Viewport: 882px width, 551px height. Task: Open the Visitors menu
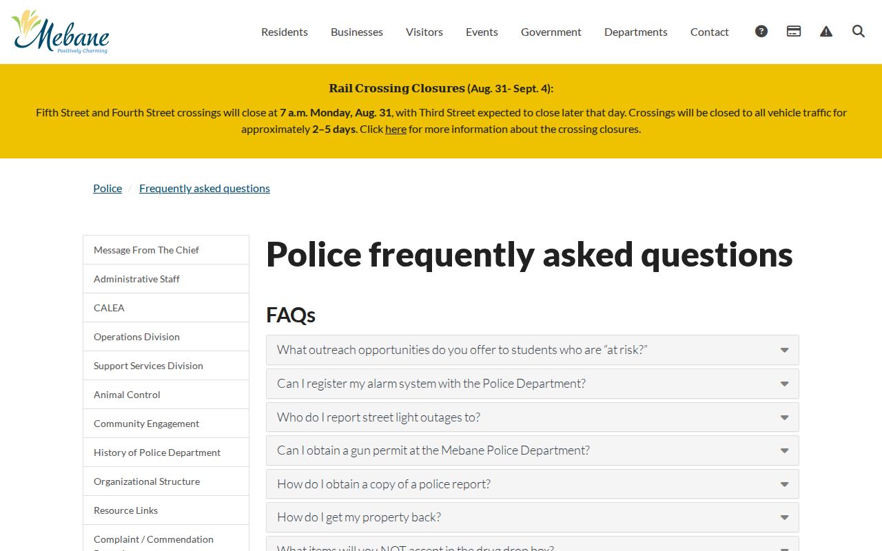(424, 32)
